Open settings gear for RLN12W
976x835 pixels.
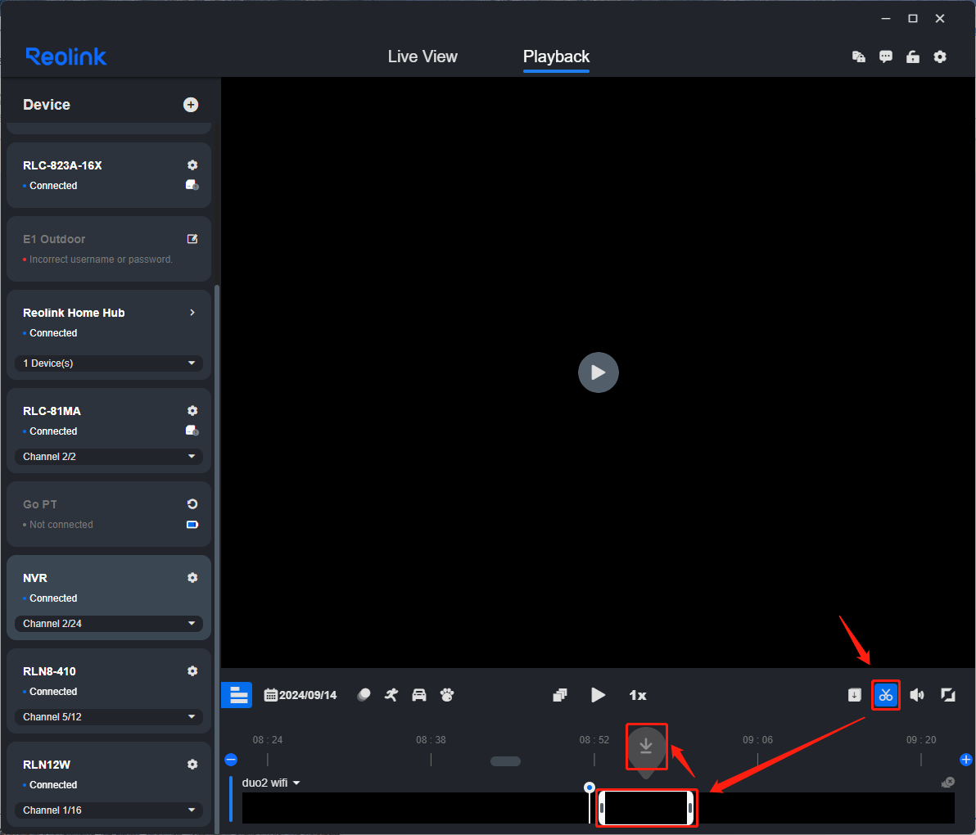[x=192, y=764]
